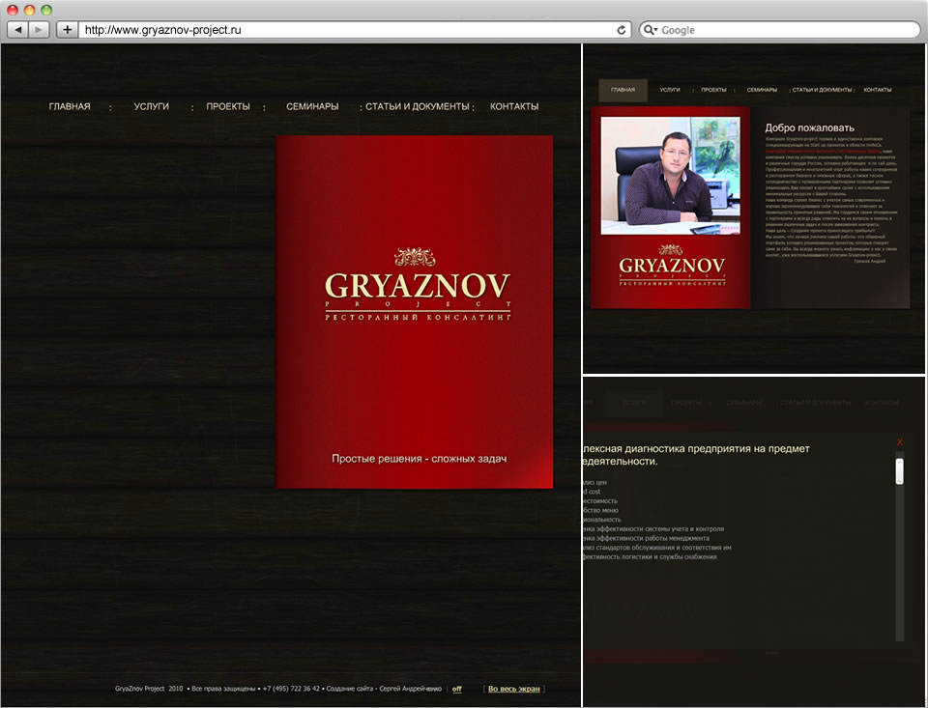Click the Google search magnifier icon
This screenshot has width=928, height=708.
click(650, 29)
